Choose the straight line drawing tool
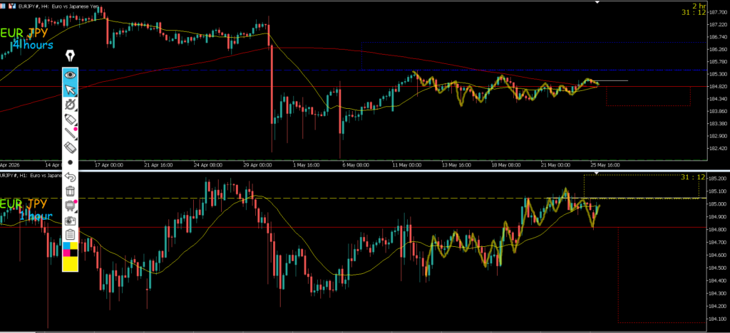The width and height of the screenshot is (730, 333). point(71,133)
